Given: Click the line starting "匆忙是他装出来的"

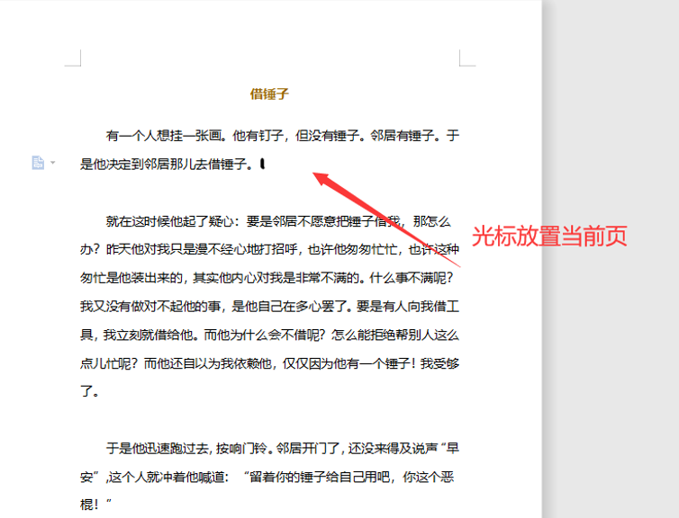Looking at the screenshot, I should pyautogui.click(x=267, y=278).
